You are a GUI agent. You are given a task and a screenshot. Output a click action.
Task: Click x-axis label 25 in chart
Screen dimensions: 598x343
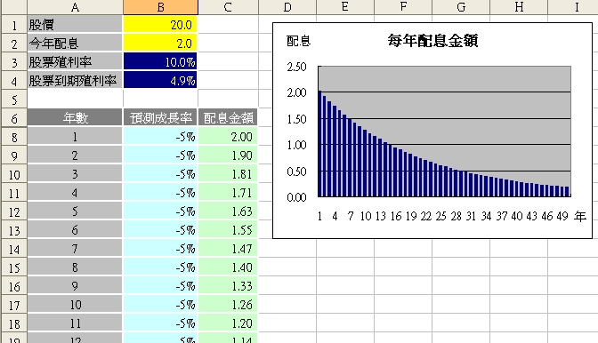coord(440,216)
